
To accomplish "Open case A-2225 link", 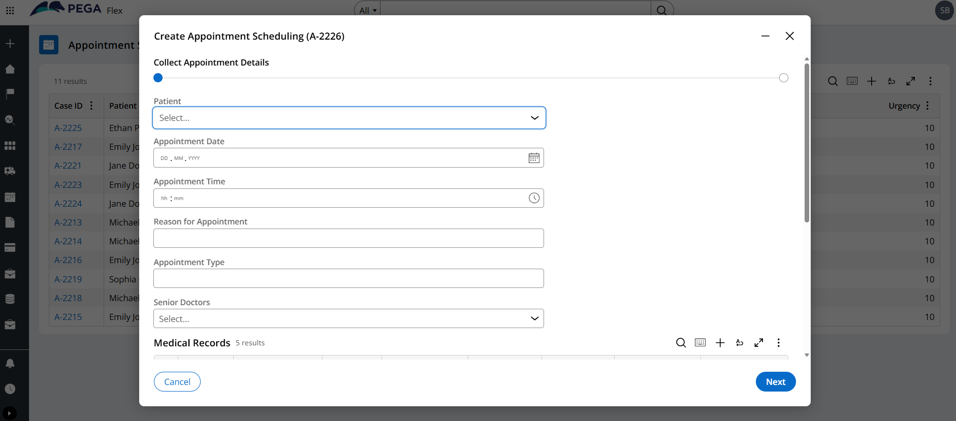I will [x=68, y=128].
